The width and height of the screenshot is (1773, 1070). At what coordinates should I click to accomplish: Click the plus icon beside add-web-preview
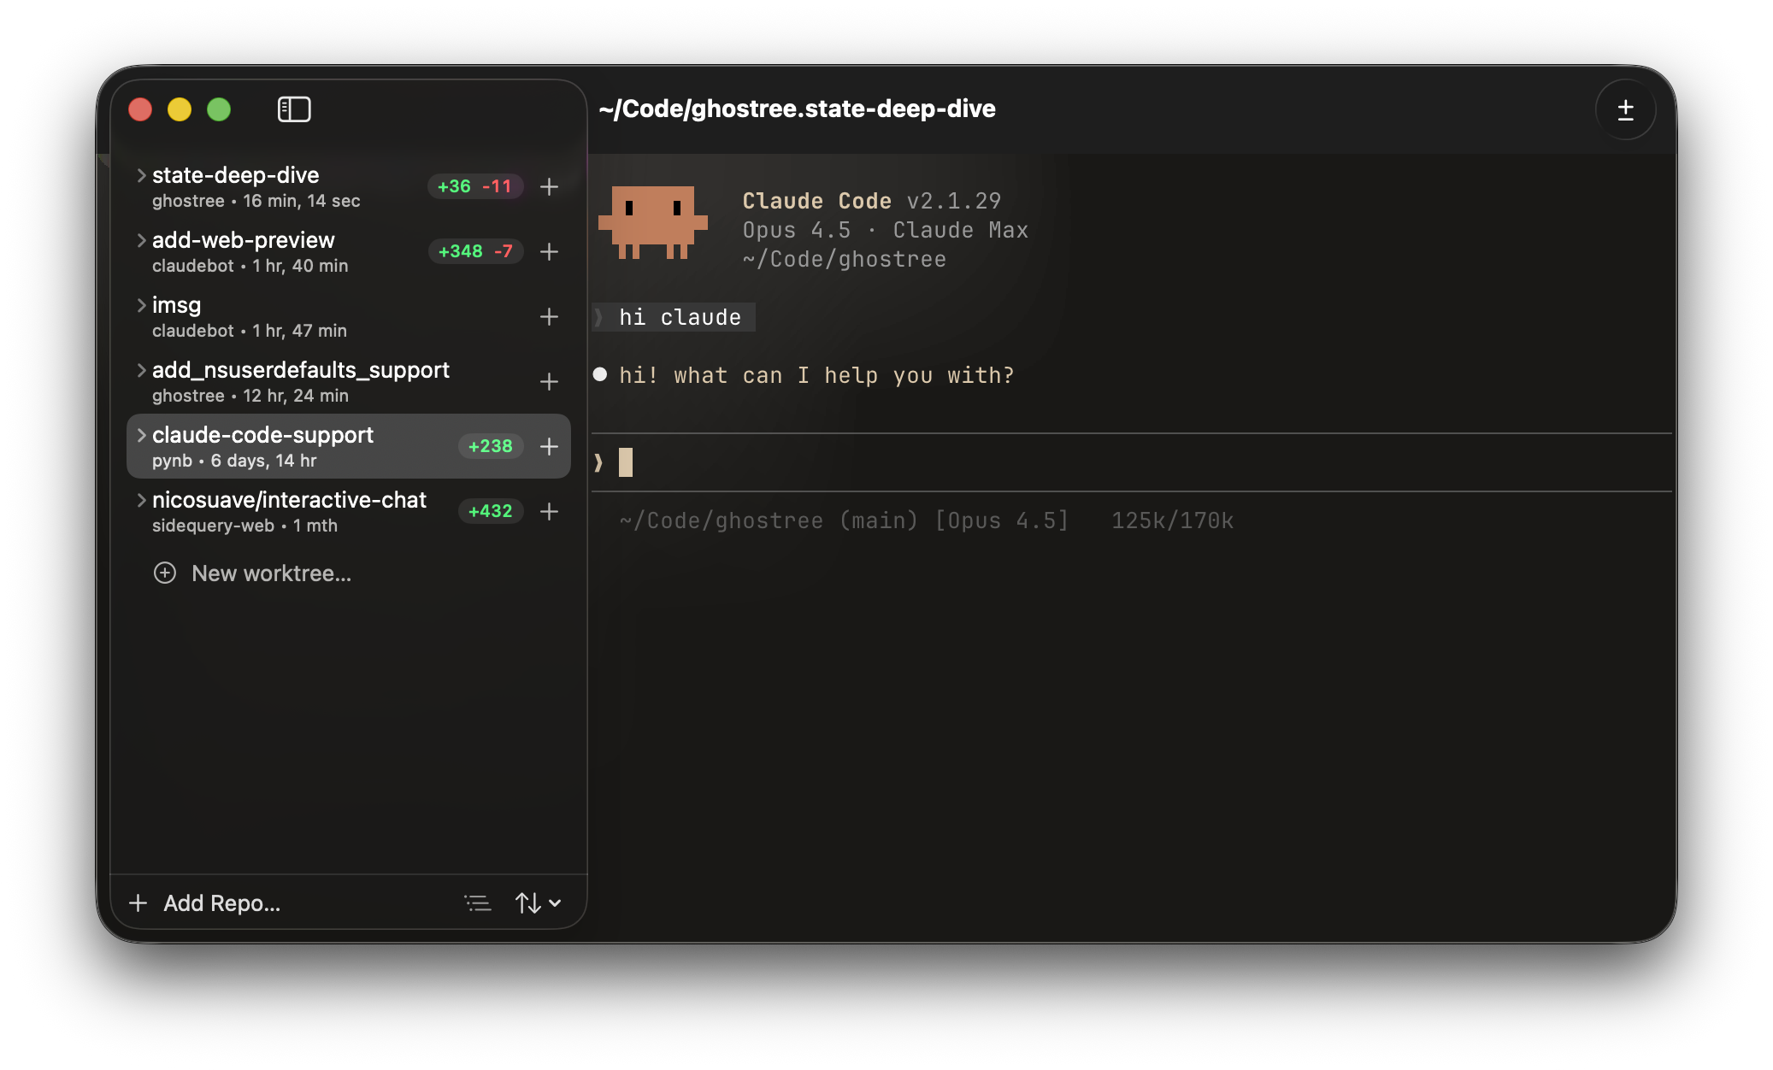pos(549,251)
